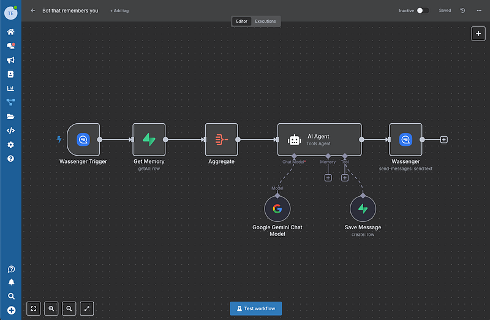Open the home icon in sidebar
Screen dimensions: 490x320
10,32
